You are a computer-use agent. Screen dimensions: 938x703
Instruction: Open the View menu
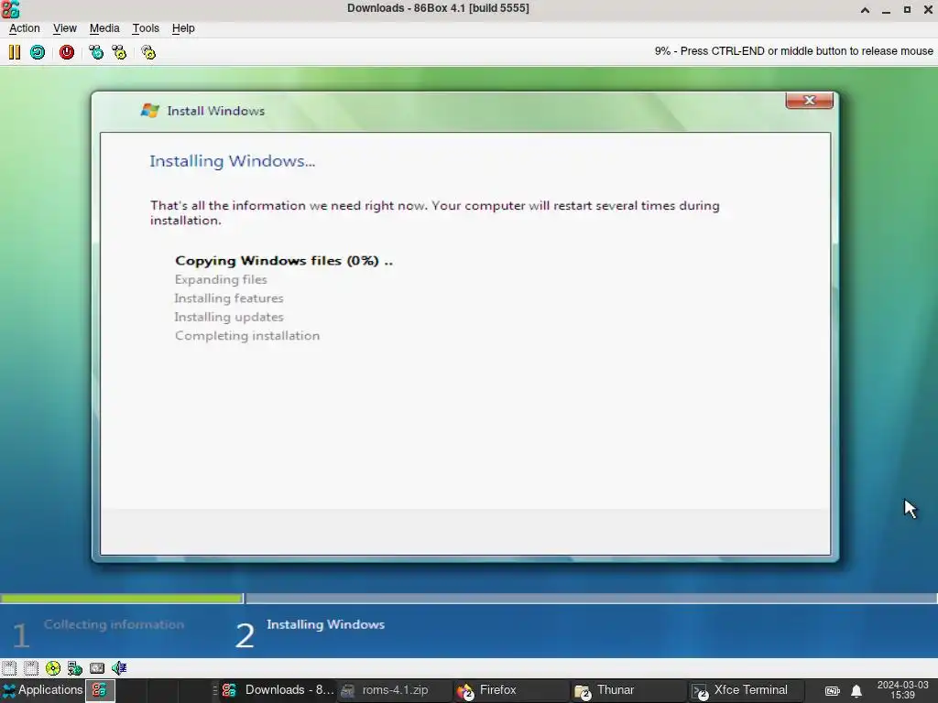point(65,28)
